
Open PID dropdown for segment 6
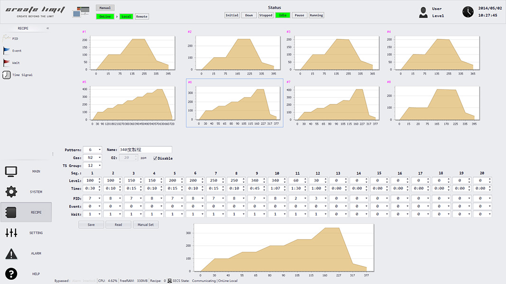click(x=195, y=198)
